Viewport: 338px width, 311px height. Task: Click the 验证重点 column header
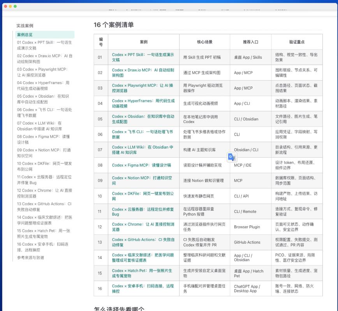[297, 42]
